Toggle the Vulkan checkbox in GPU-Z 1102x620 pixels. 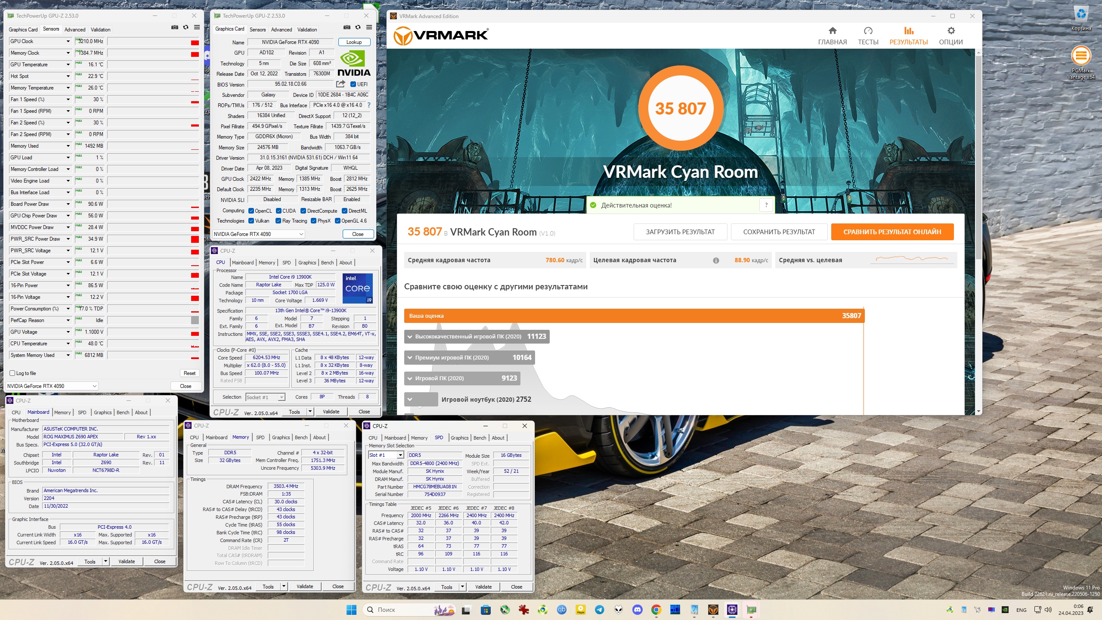click(x=251, y=221)
